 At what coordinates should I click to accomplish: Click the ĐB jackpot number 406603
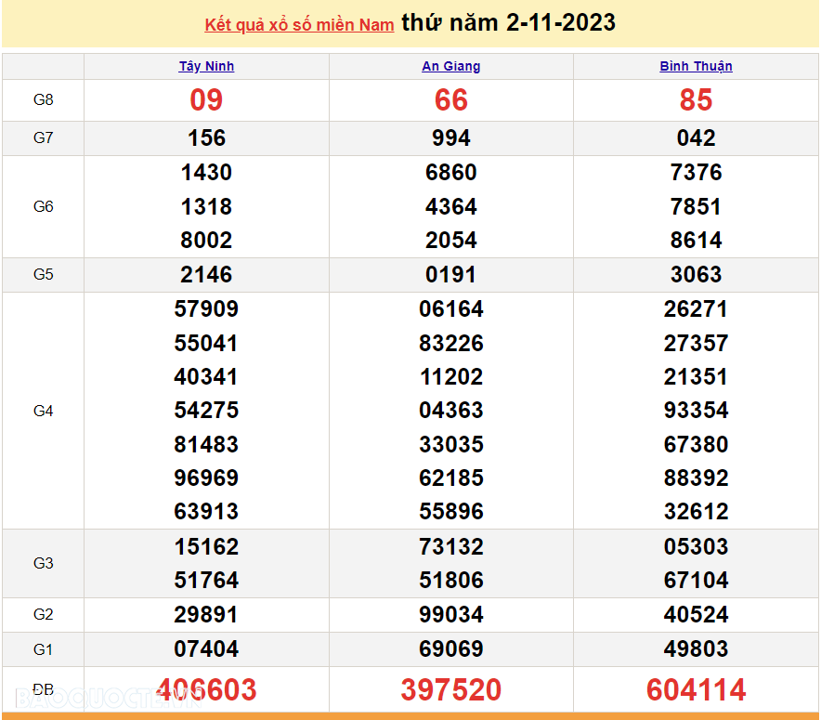pos(206,690)
